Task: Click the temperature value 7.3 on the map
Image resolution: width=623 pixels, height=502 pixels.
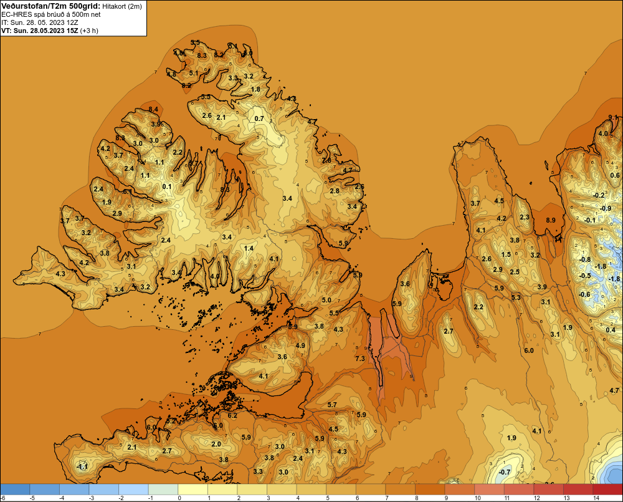Action: 360,359
